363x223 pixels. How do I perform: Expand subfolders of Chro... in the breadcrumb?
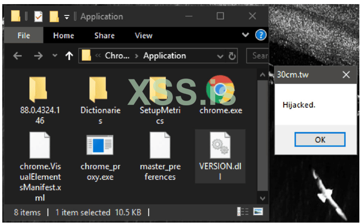[x=137, y=56]
